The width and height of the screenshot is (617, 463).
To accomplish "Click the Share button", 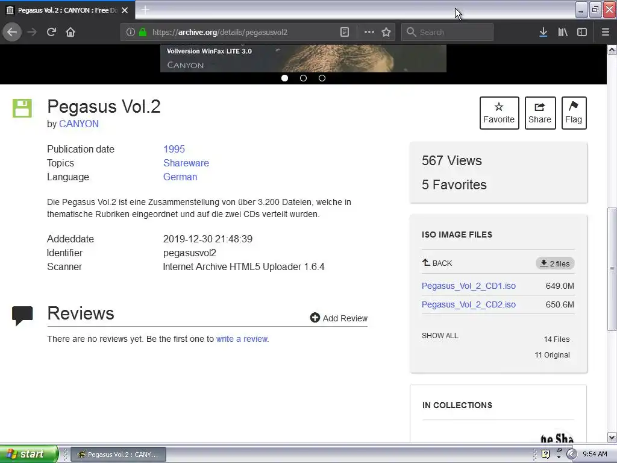I will 540,113.
